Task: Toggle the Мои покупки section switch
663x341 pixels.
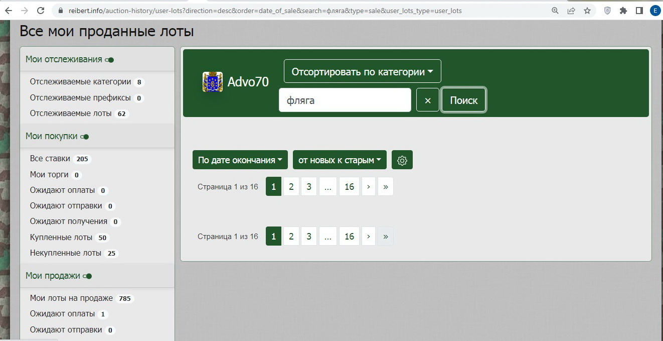Action: pos(84,137)
